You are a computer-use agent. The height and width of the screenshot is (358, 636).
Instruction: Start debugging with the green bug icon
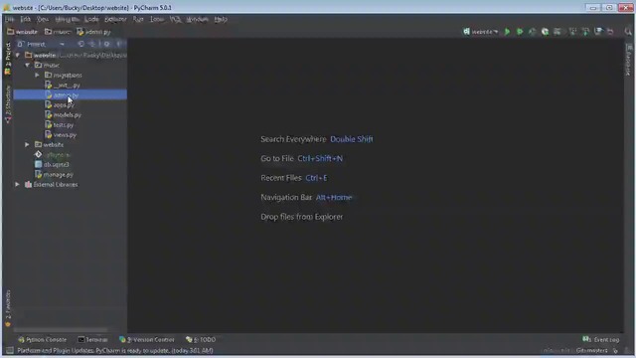tap(520, 32)
